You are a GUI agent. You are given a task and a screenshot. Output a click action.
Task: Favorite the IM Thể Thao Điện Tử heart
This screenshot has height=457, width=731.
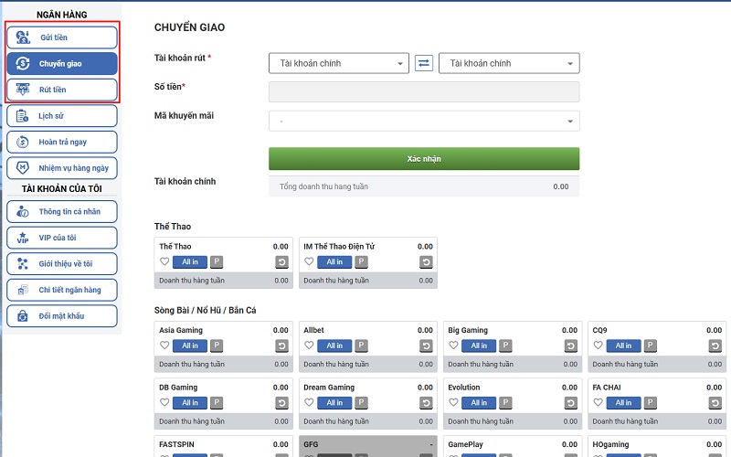[309, 261]
